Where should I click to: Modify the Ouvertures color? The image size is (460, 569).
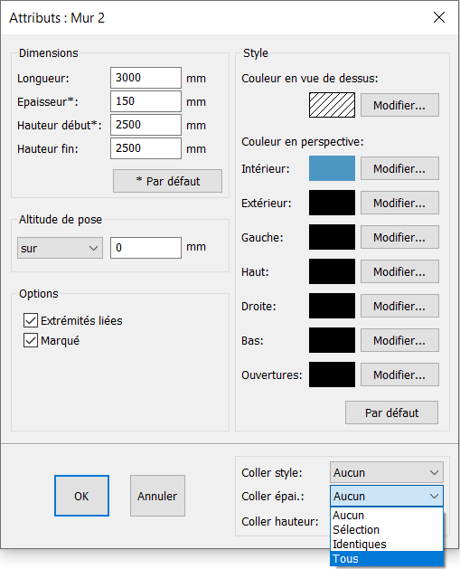tap(399, 375)
